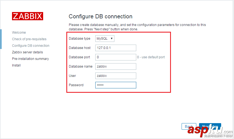The height and width of the screenshot is (139, 234).
Task: Select the Database name text box
Action: [x=115, y=66]
